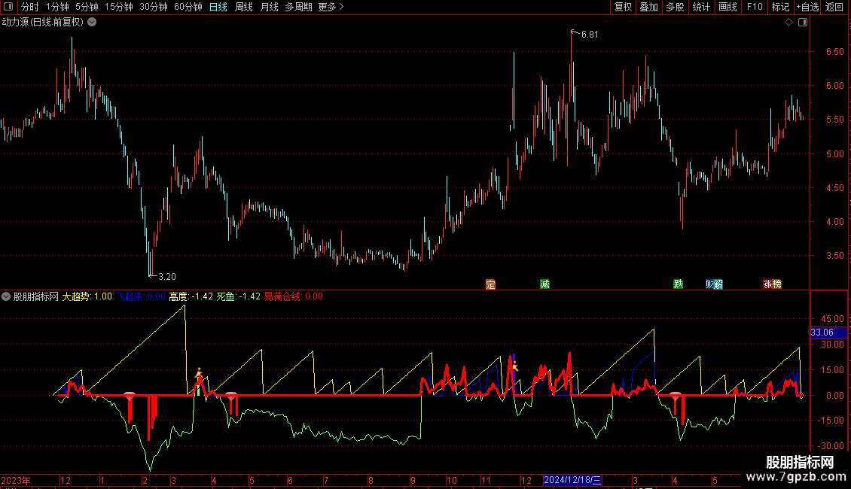Image resolution: width=851 pixels, height=489 pixels.
Task: Switch to the 周线 weekly chart
Action: tap(244, 7)
